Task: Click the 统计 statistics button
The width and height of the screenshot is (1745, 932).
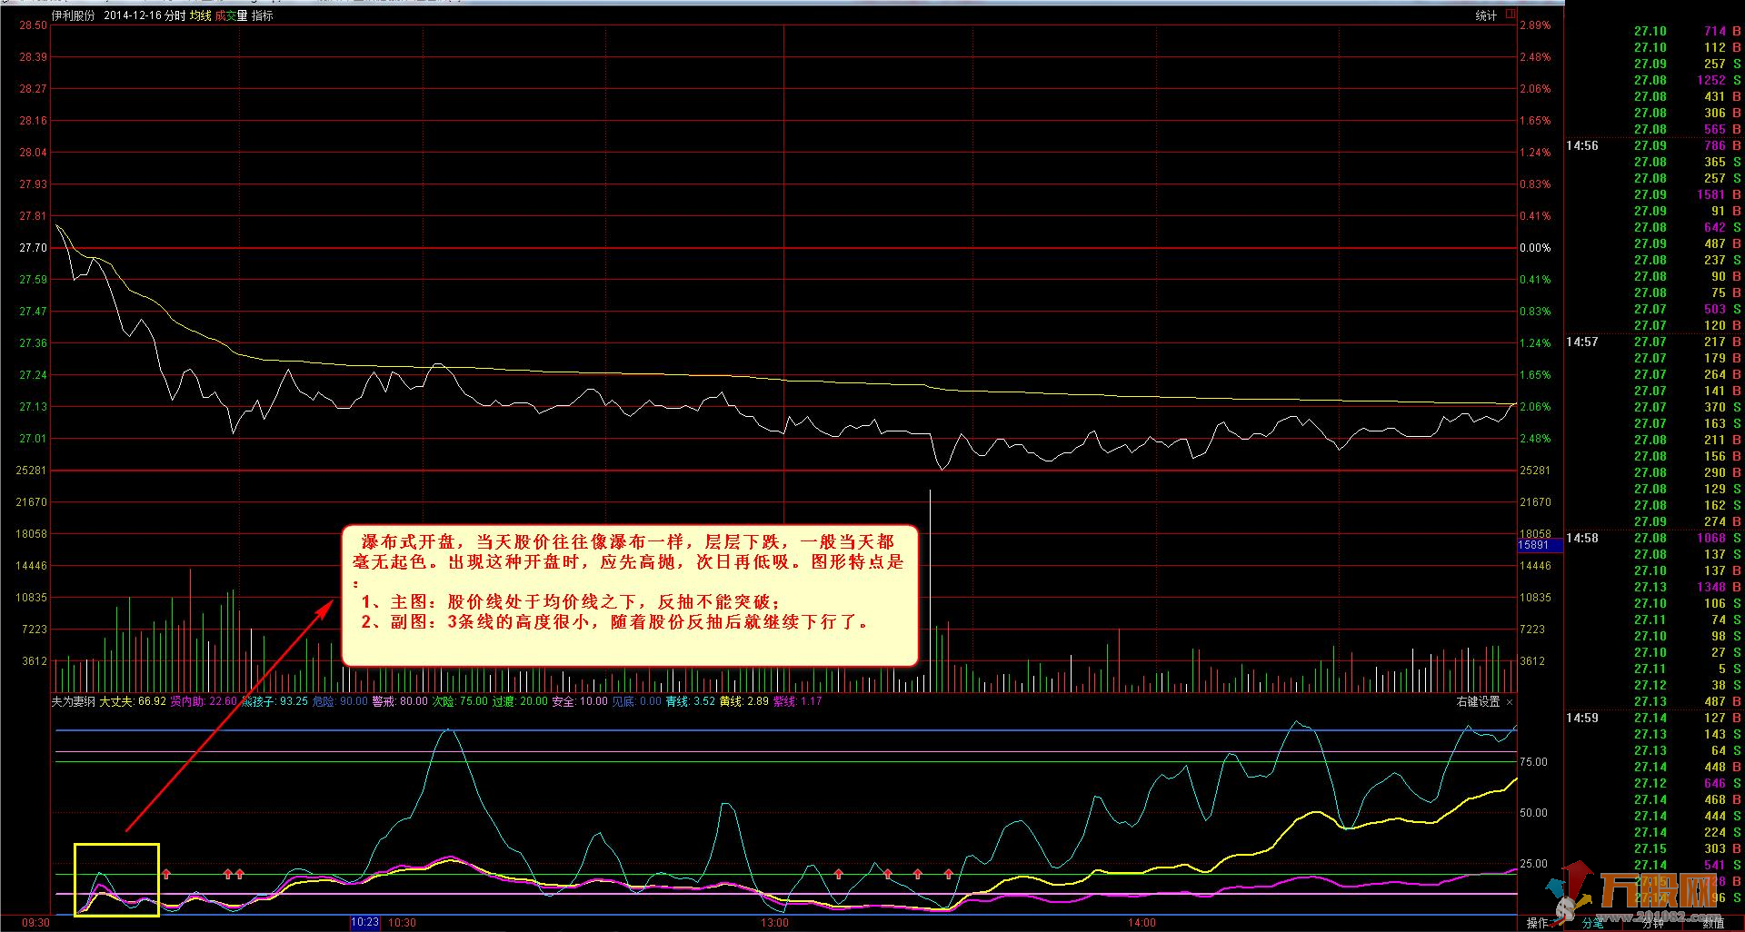Action: click(x=1486, y=15)
